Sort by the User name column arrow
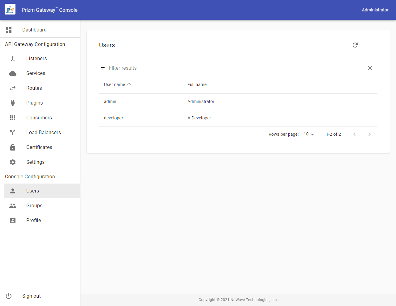This screenshot has height=306, width=396. point(129,85)
